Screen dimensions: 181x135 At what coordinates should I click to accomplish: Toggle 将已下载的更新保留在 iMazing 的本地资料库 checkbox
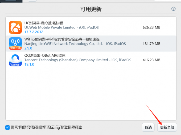(x=7, y=128)
